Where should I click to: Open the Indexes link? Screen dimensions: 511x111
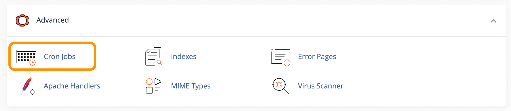(184, 57)
